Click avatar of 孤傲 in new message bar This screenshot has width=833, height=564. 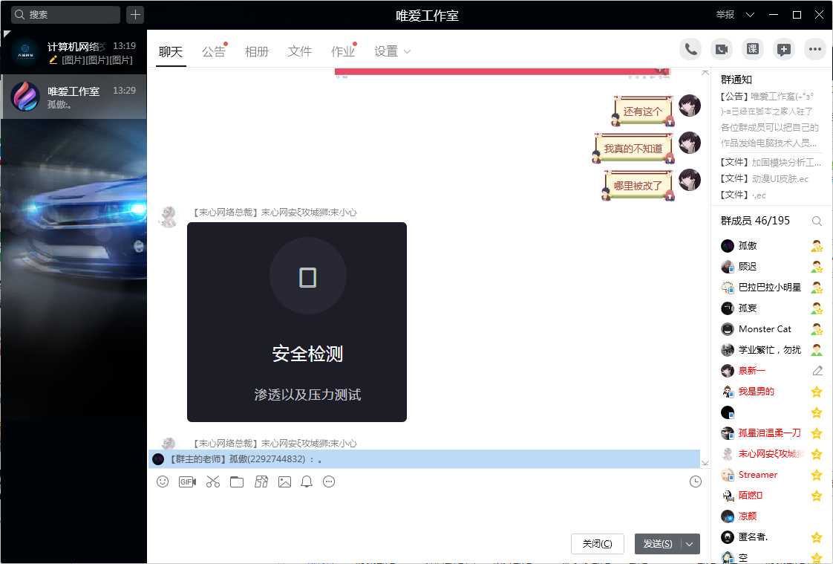[158, 458]
